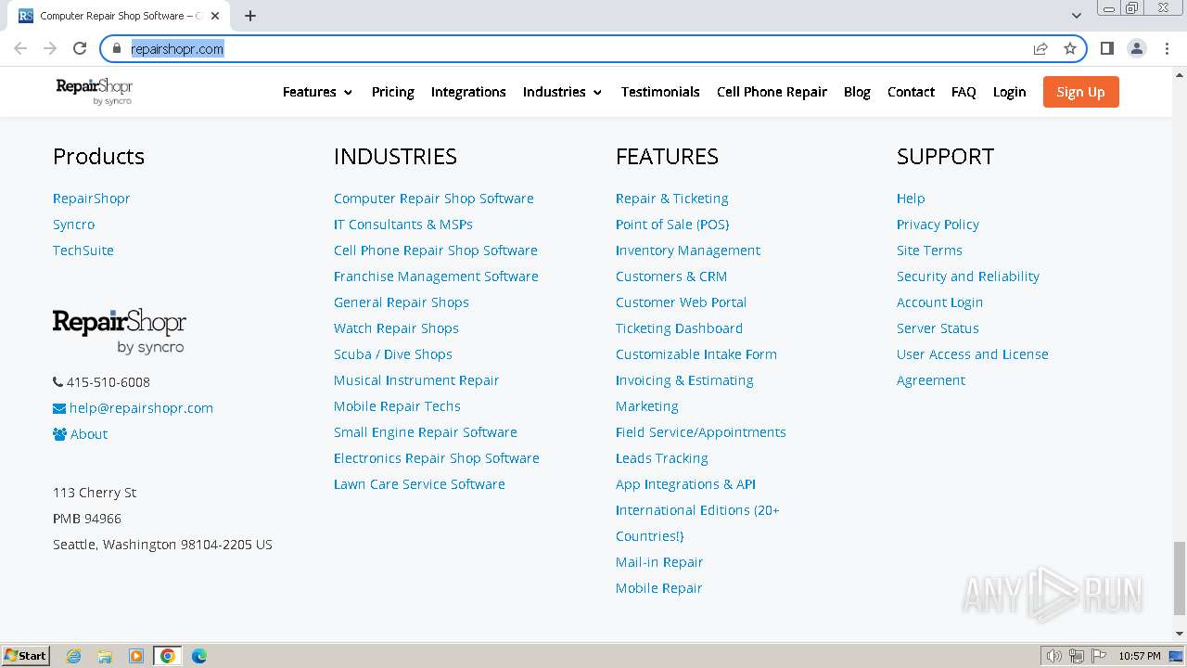Close the Computer Repair Shop Software tab
The height and width of the screenshot is (668, 1187).
215,16
